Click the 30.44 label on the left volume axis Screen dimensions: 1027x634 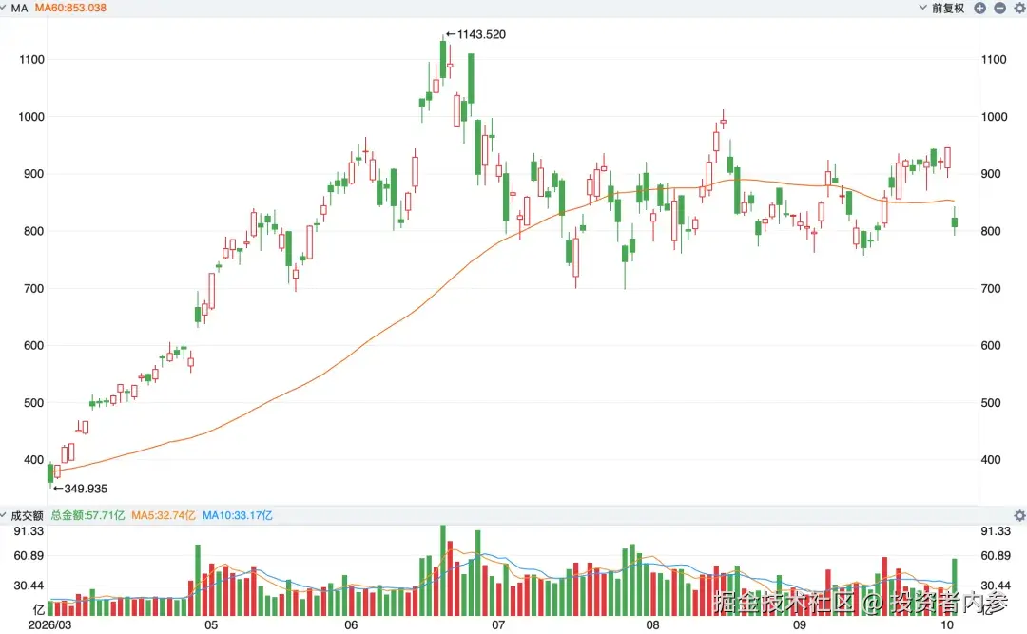click(x=29, y=586)
